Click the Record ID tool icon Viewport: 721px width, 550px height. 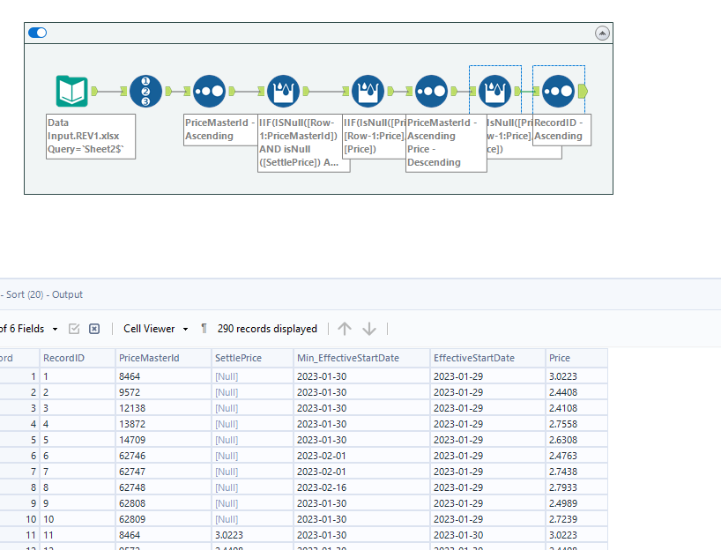click(145, 91)
